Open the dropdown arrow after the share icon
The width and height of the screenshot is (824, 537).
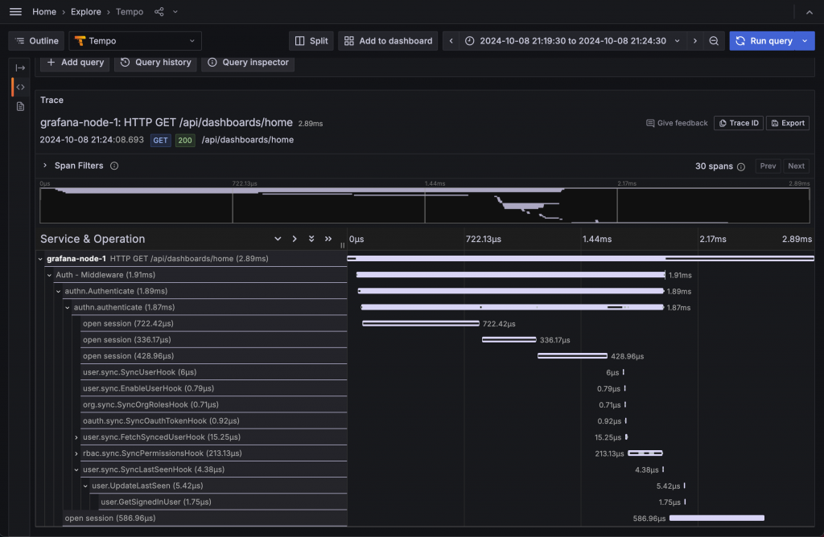[175, 11]
